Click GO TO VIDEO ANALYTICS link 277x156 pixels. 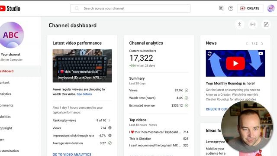(x=72, y=154)
